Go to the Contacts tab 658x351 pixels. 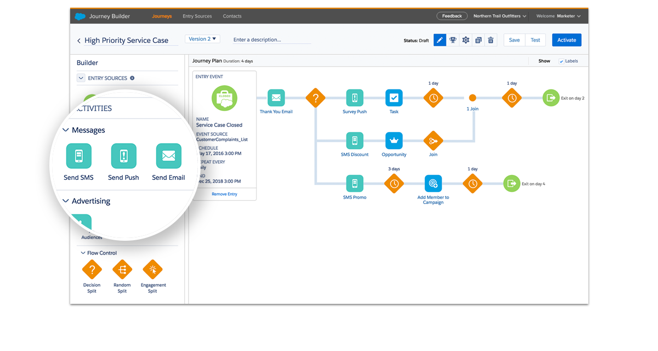click(x=232, y=16)
